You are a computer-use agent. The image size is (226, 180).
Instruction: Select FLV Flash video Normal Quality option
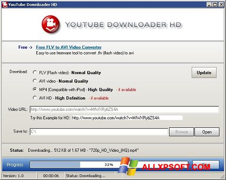[35, 72]
